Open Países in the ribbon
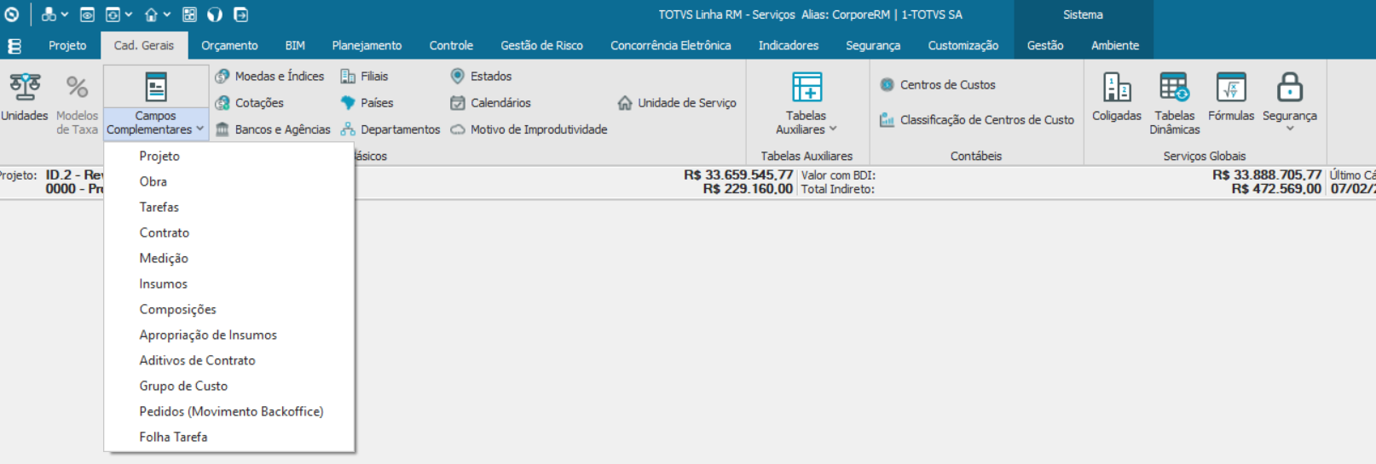This screenshot has height=464, width=1376. click(x=367, y=103)
